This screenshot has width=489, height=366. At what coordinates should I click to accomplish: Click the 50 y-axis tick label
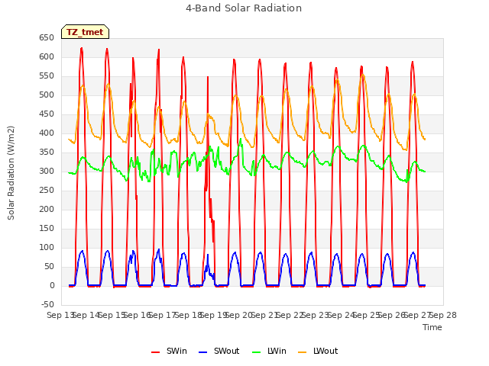pos(49,267)
